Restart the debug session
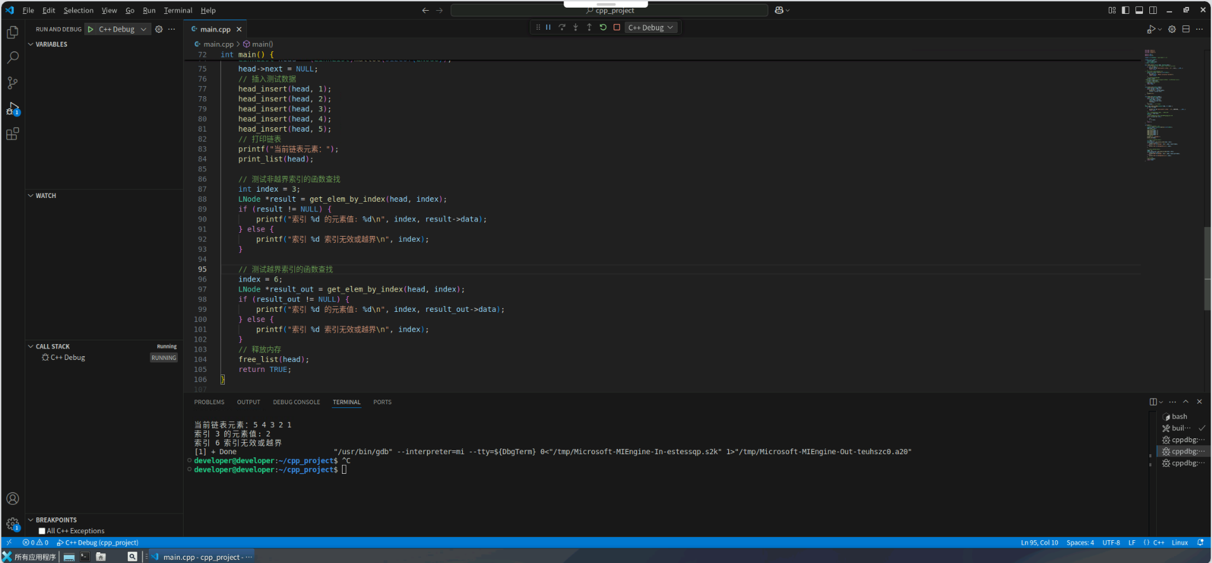This screenshot has width=1212, height=563. (x=603, y=27)
